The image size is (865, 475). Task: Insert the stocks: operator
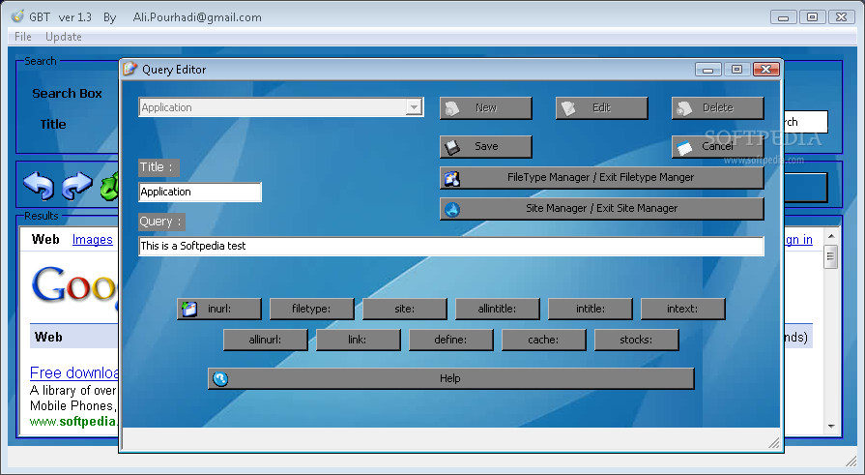636,340
